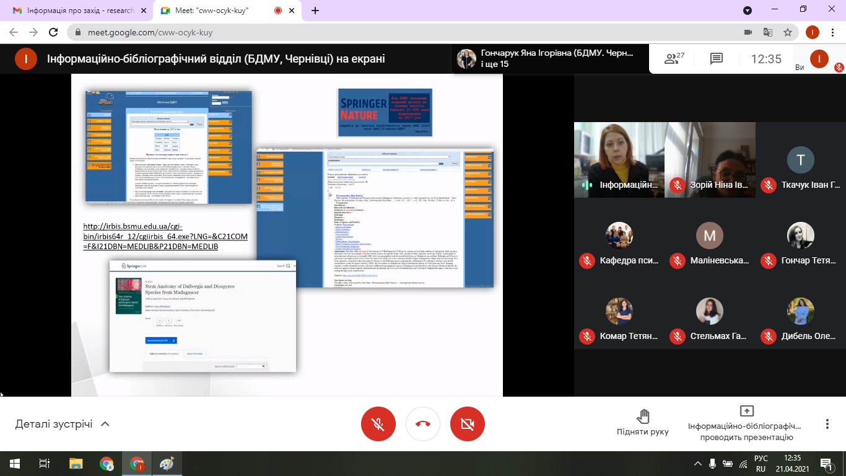Open the meeting chat panel

pyautogui.click(x=717, y=59)
